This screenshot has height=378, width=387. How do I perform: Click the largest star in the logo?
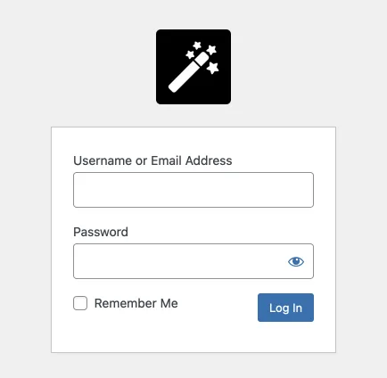pos(213,68)
